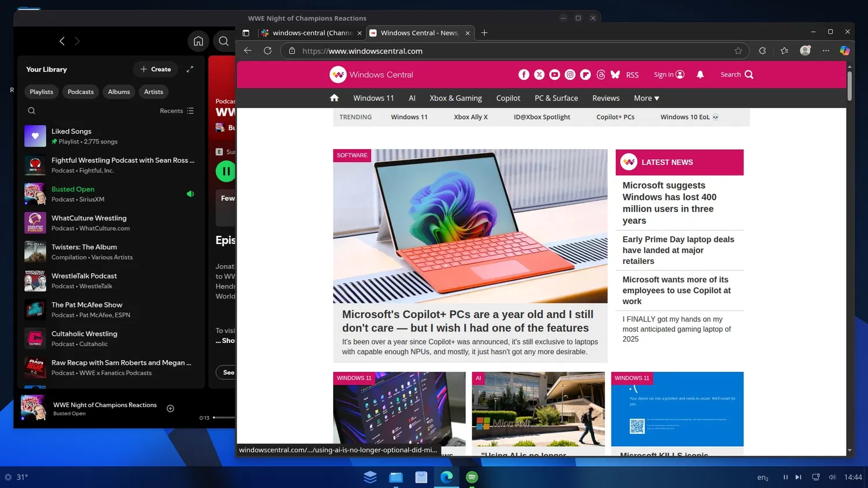
Task: Open Edge settings and more menu
Action: (826, 51)
